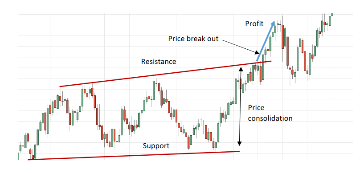Select the lower red support trendline
The image size is (360, 173).
click(134, 155)
